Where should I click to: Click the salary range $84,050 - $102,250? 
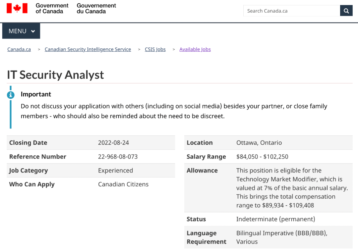point(262,157)
